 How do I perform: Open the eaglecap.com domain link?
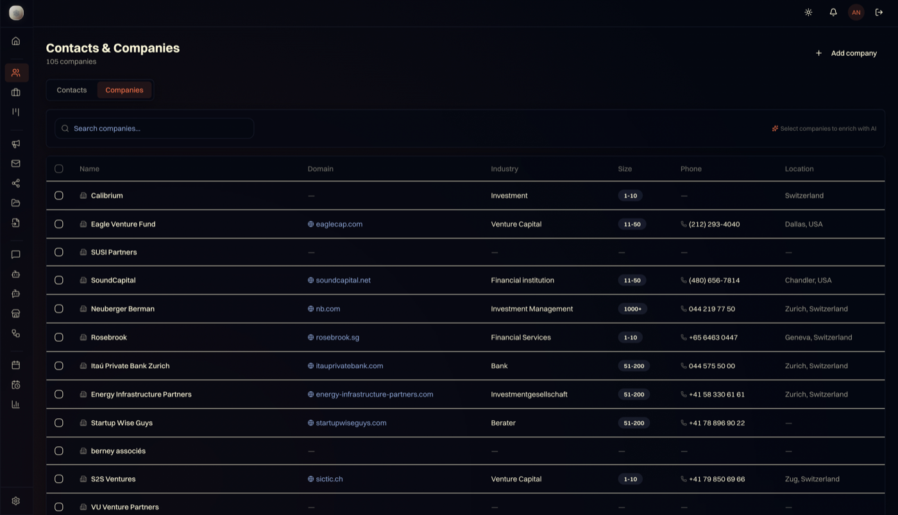339,224
